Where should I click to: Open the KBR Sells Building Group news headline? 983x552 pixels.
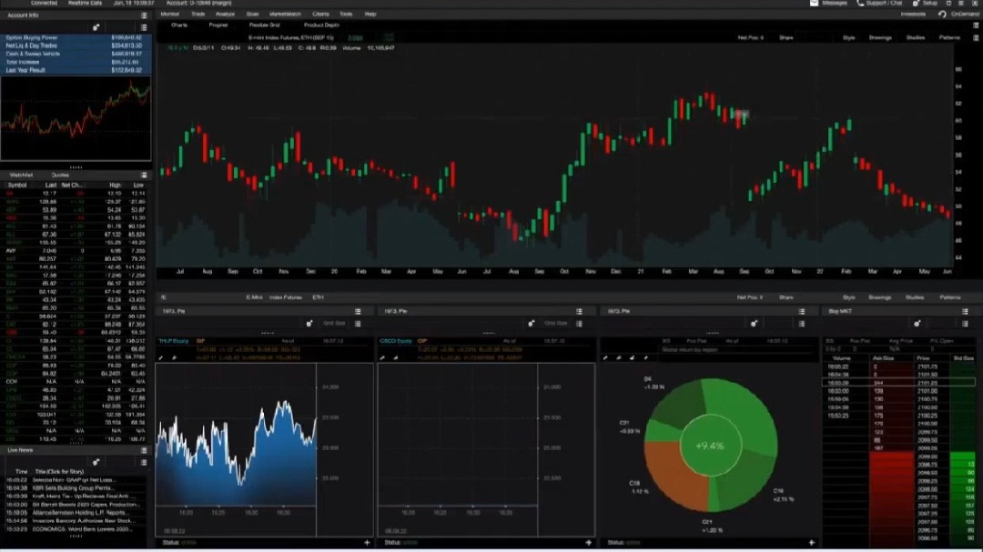click(x=74, y=488)
